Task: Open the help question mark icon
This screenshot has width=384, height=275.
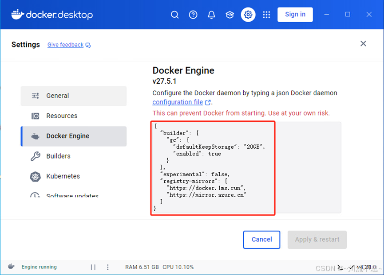Action: coord(193,15)
